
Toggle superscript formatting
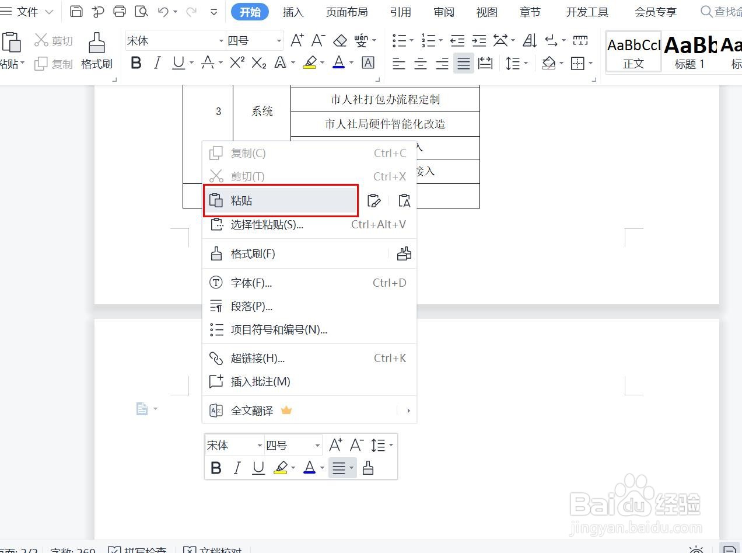(236, 62)
